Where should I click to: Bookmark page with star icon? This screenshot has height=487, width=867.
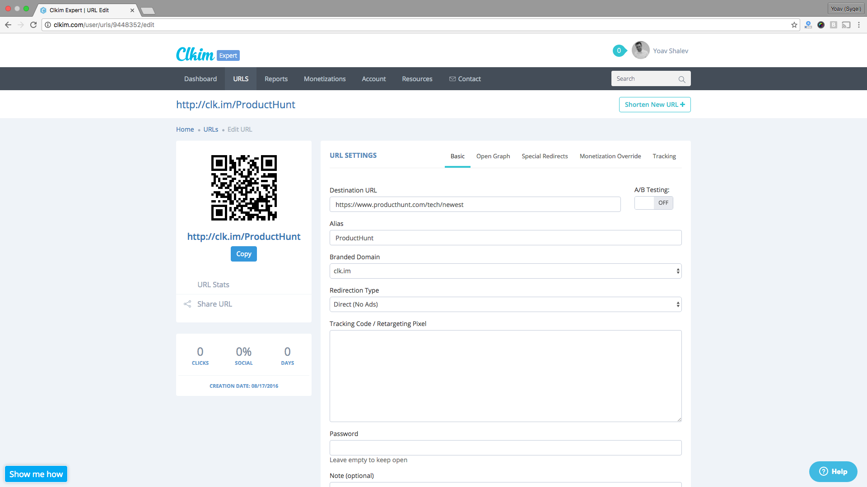(x=794, y=25)
